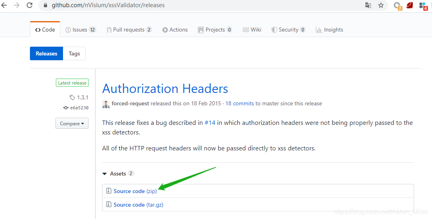Open the Pull requests tab
Viewport: 432px width, 219px height.
click(x=129, y=30)
